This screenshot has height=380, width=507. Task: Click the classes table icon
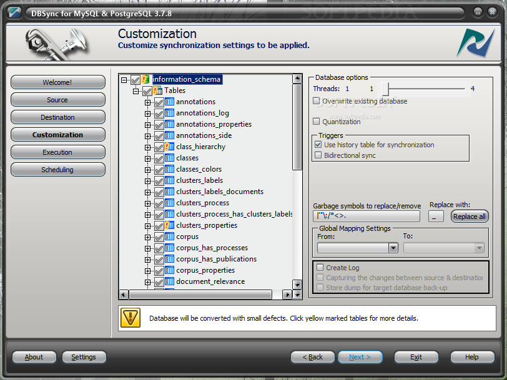point(169,158)
